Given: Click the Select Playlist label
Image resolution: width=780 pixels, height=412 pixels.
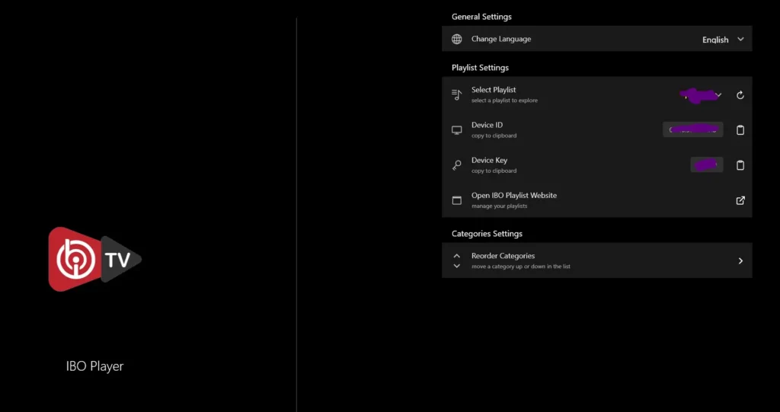Looking at the screenshot, I should tap(494, 90).
